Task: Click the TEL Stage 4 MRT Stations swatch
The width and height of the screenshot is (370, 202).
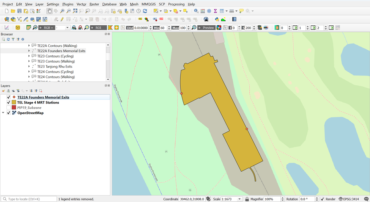Action: [x=14, y=102]
